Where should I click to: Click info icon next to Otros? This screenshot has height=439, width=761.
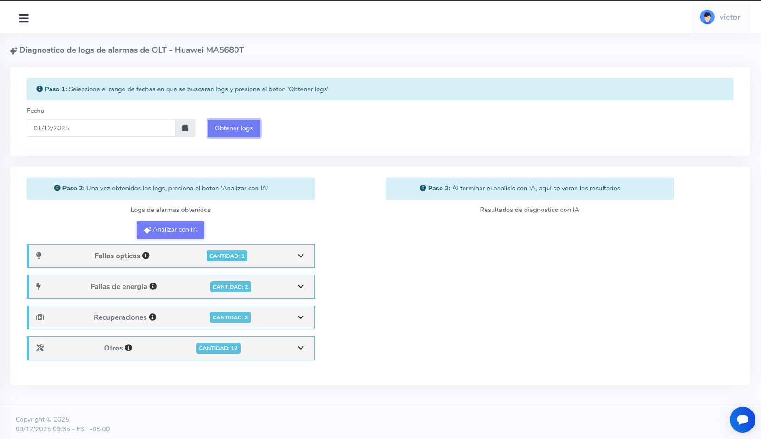[129, 348]
